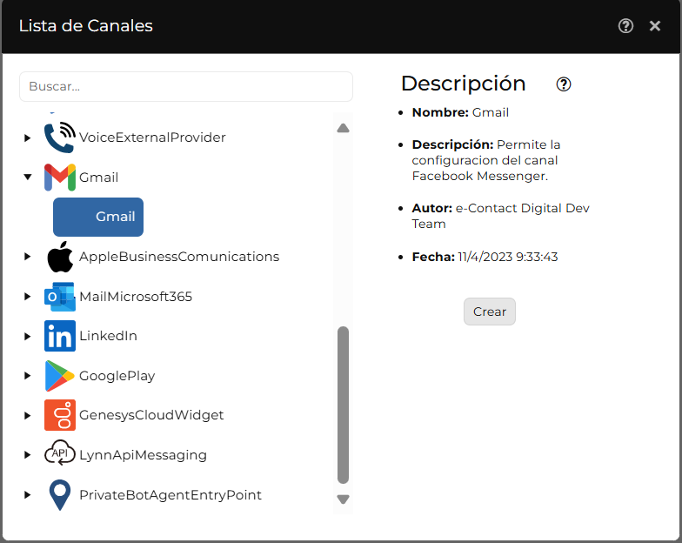This screenshot has width=682, height=543.
Task: Click the LynnApiMessaging API cloud icon
Action: point(60,452)
